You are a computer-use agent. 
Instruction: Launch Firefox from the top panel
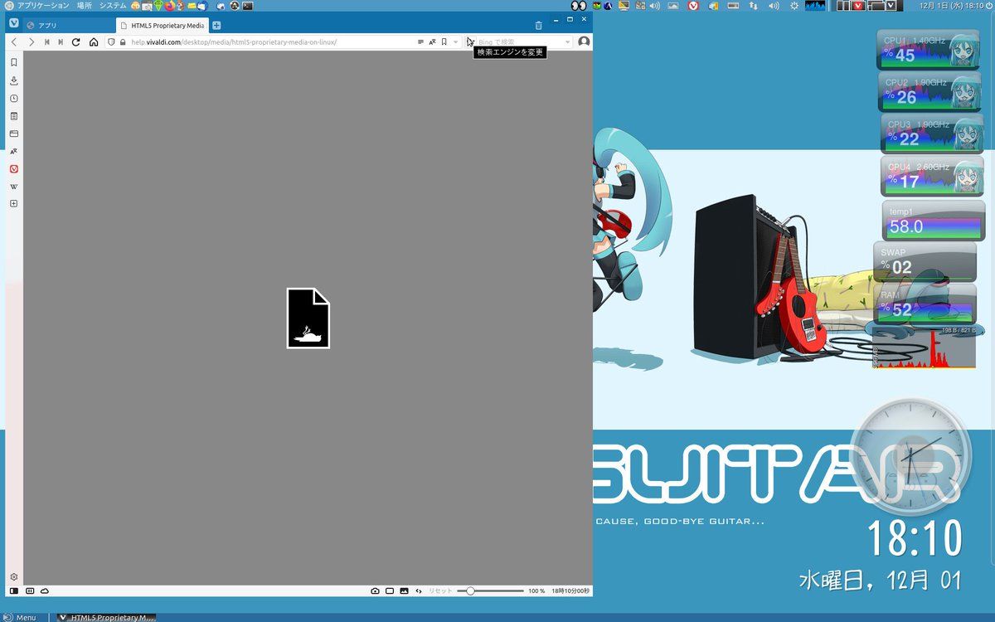pyautogui.click(x=170, y=6)
